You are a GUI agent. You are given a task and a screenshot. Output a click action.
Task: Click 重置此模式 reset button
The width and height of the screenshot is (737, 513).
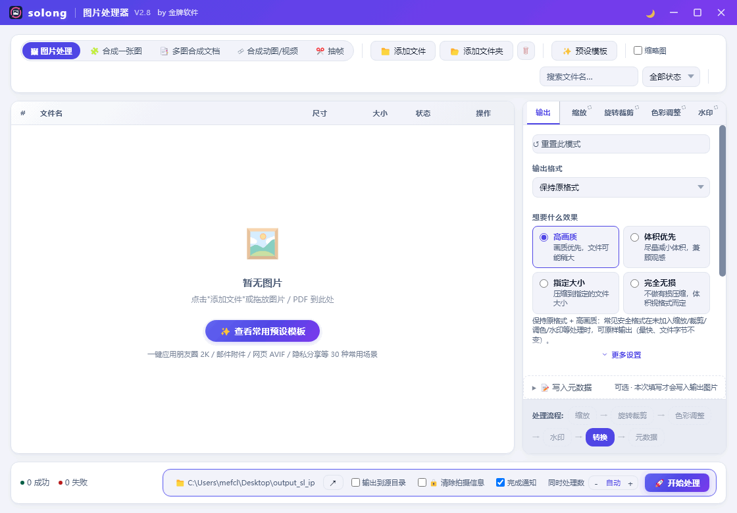[621, 144]
